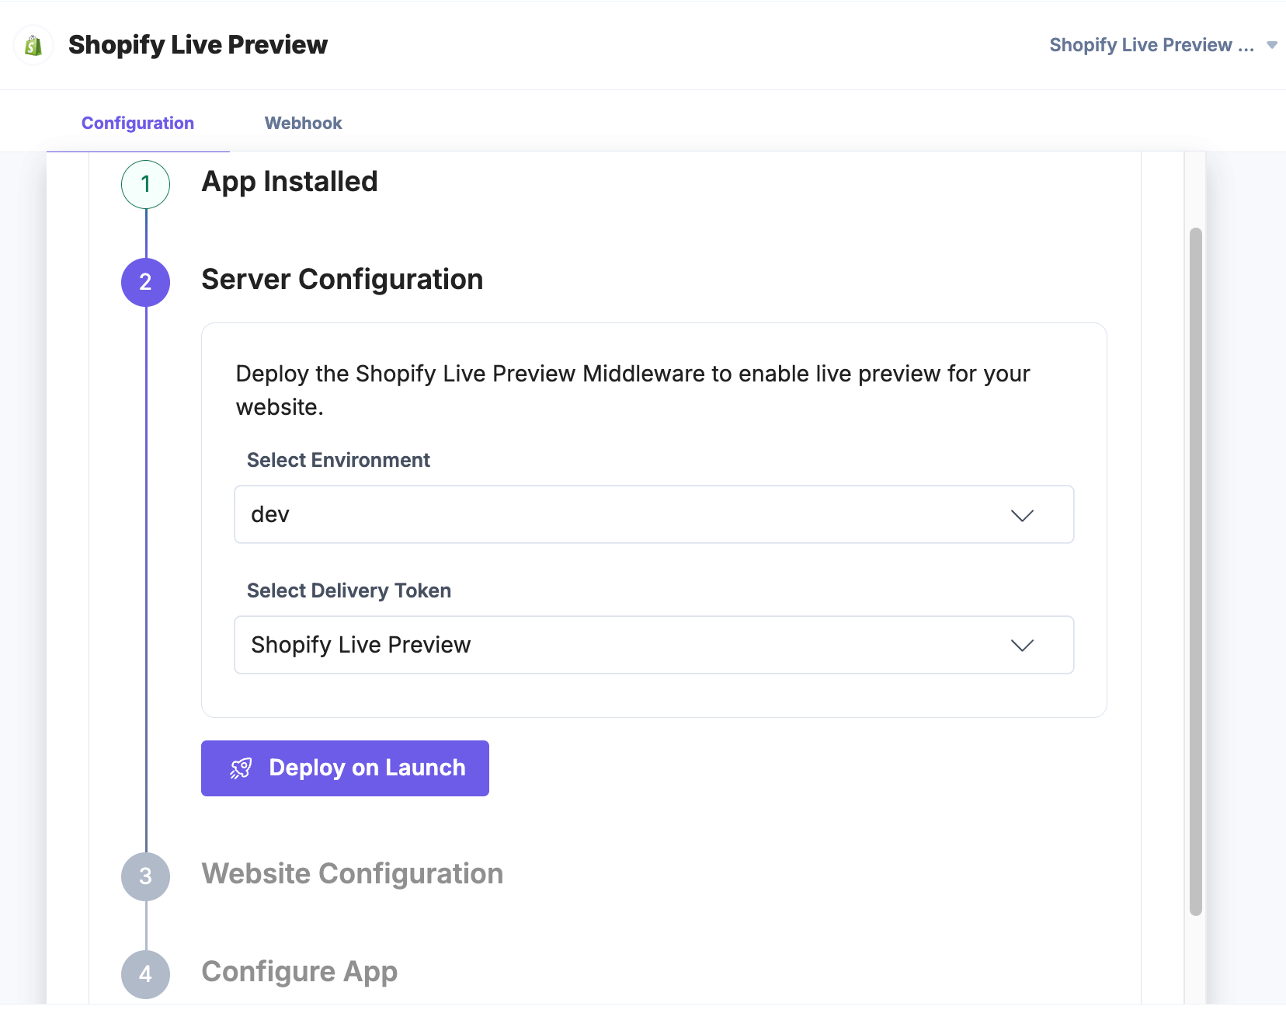Click the Server Configuration step heading
This screenshot has width=1286, height=1010.
point(342,280)
